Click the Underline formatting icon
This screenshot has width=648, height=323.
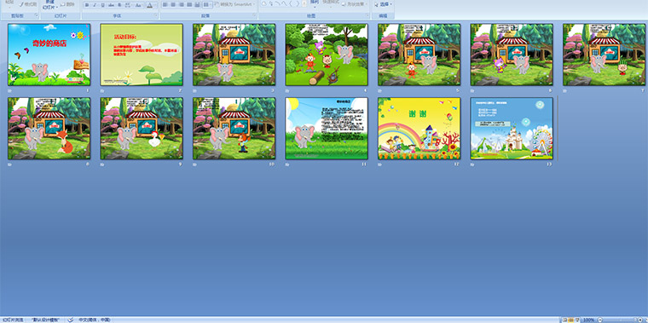(103, 5)
